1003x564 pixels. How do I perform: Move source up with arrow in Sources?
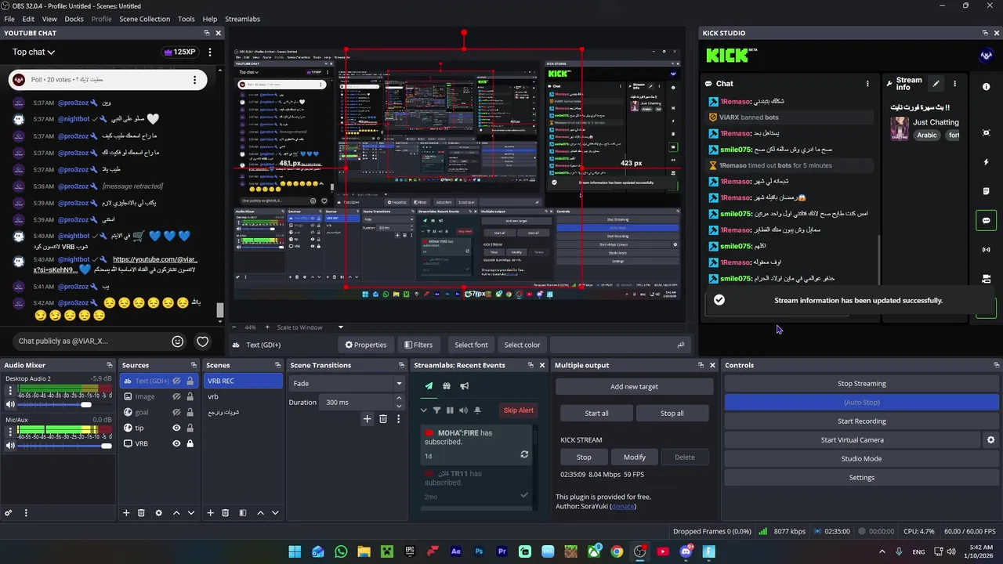176,513
